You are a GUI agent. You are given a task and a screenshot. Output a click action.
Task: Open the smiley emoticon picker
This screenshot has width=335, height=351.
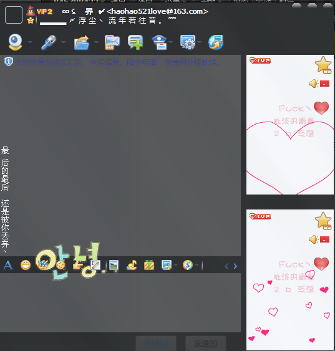(x=26, y=265)
